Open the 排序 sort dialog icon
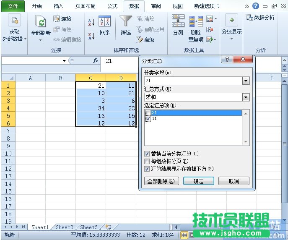288x240 pixels. click(104, 22)
